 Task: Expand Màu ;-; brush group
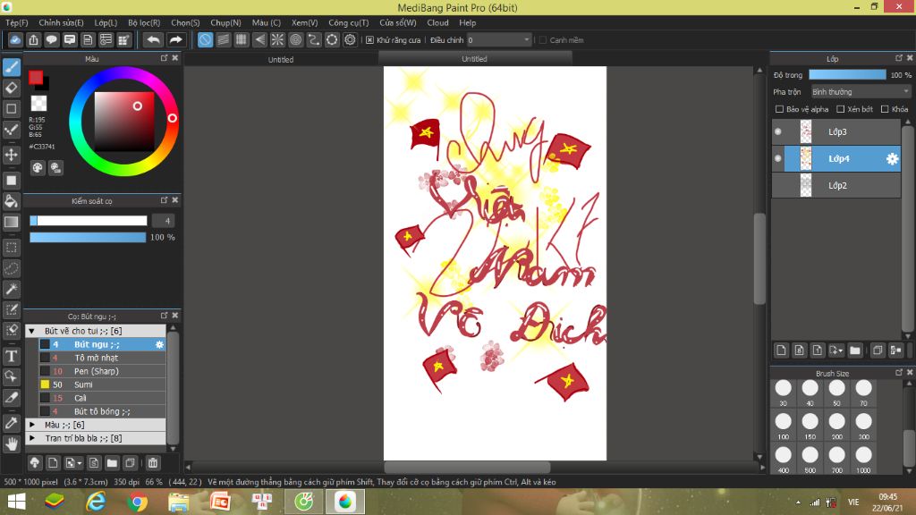[32, 425]
